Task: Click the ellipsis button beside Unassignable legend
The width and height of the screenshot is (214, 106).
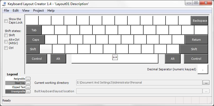Action: pos(28,91)
